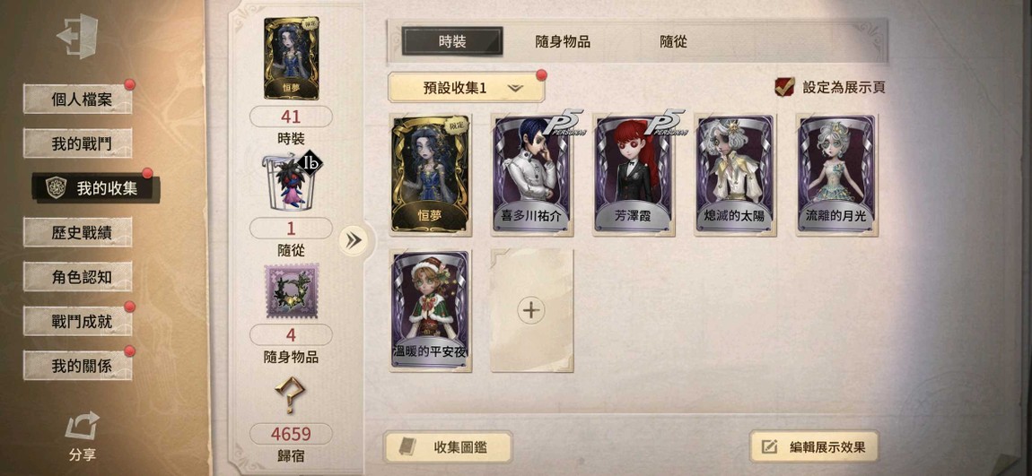Open the 收集圖鑑 button
The width and height of the screenshot is (1032, 476).
(448, 447)
